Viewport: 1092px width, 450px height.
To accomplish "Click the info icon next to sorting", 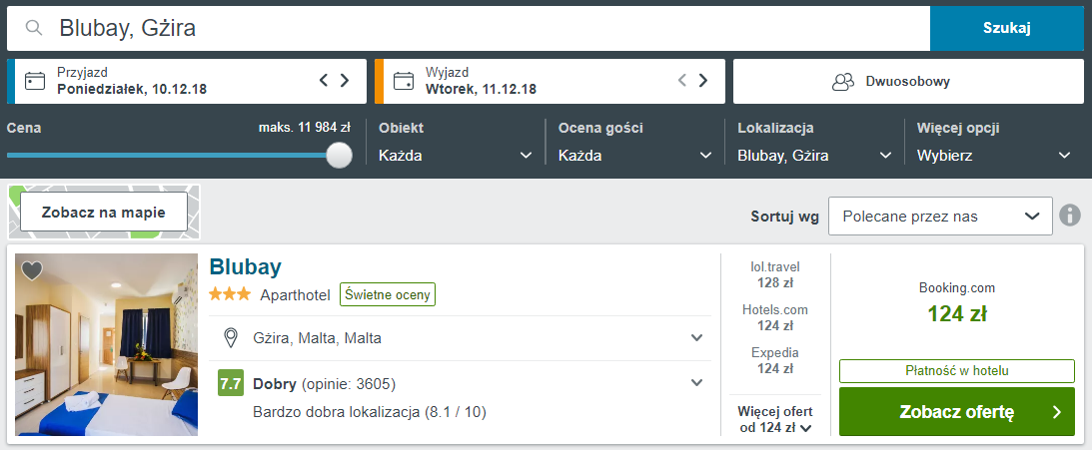I will click(x=1070, y=216).
